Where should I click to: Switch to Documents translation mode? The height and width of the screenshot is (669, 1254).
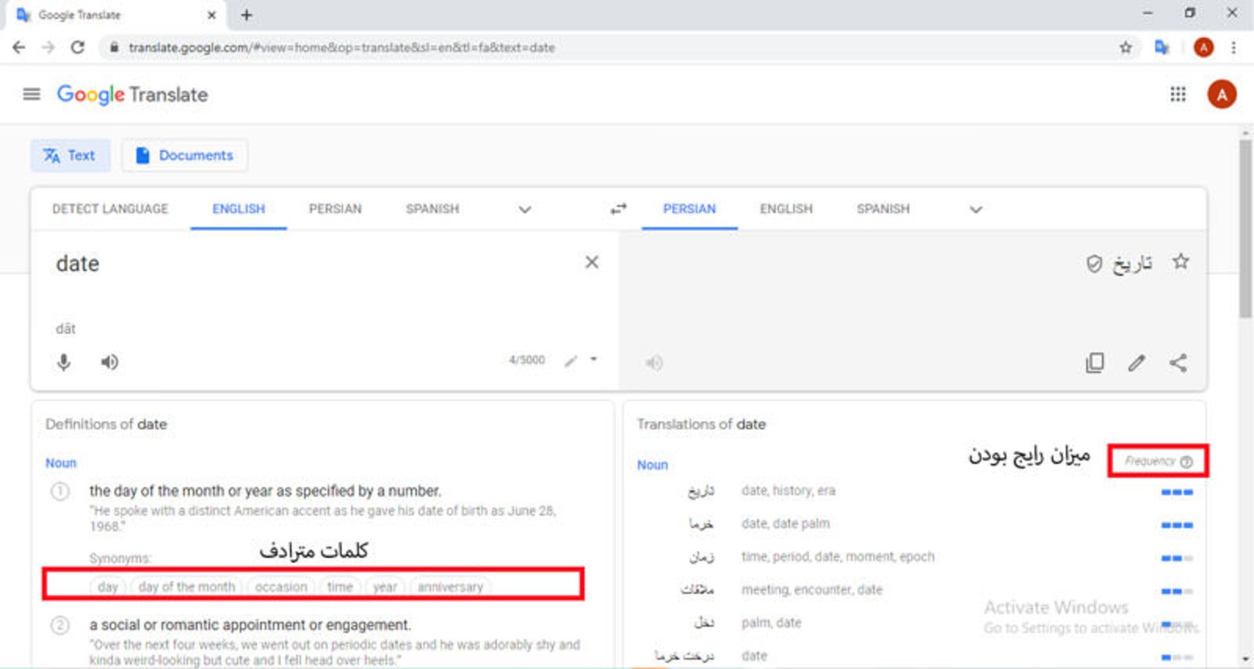pyautogui.click(x=185, y=155)
